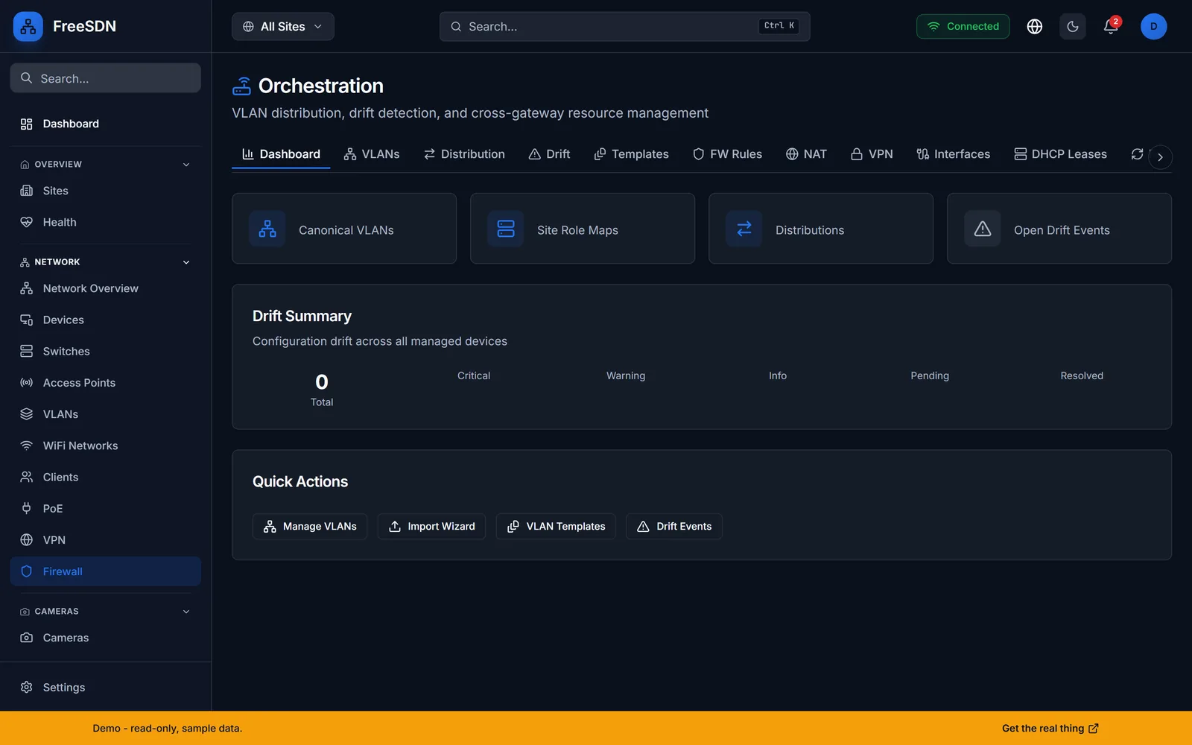This screenshot has width=1192, height=745.
Task: Open Firewall in the sidebar
Action: coord(105,571)
